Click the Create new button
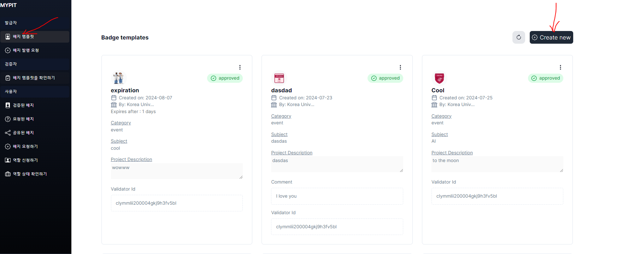Image resolution: width=640 pixels, height=254 pixels. [551, 37]
